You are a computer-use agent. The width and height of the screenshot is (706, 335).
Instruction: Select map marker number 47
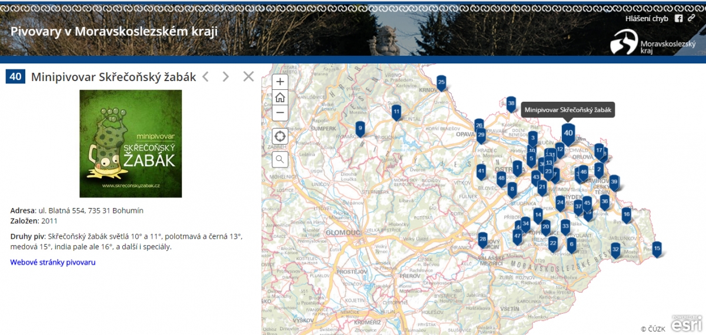point(517,236)
